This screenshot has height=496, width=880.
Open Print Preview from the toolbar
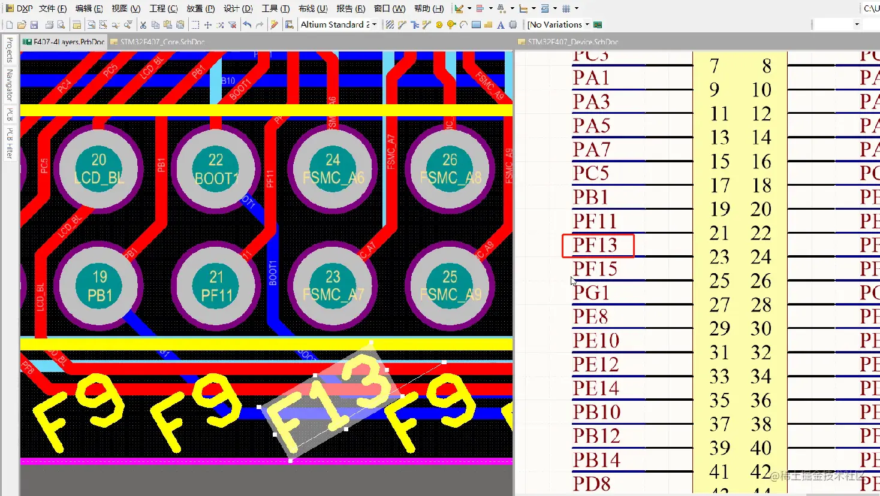pos(61,25)
